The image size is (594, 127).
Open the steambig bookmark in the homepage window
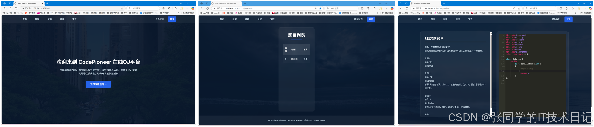pyautogui.click(x=18, y=13)
